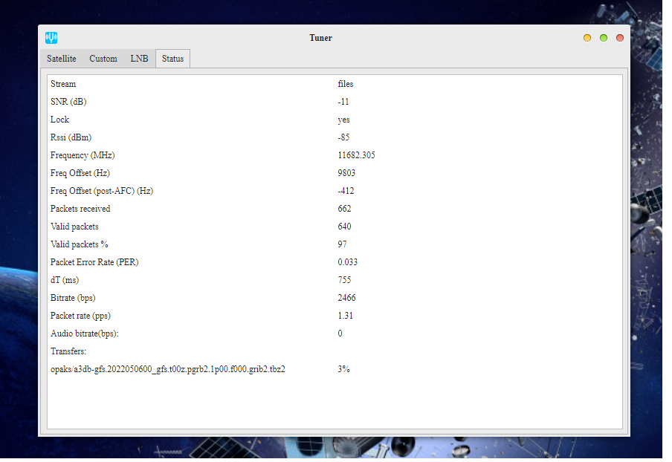672x462 pixels.
Task: Click the yellow minimize window button
Action: pyautogui.click(x=587, y=38)
